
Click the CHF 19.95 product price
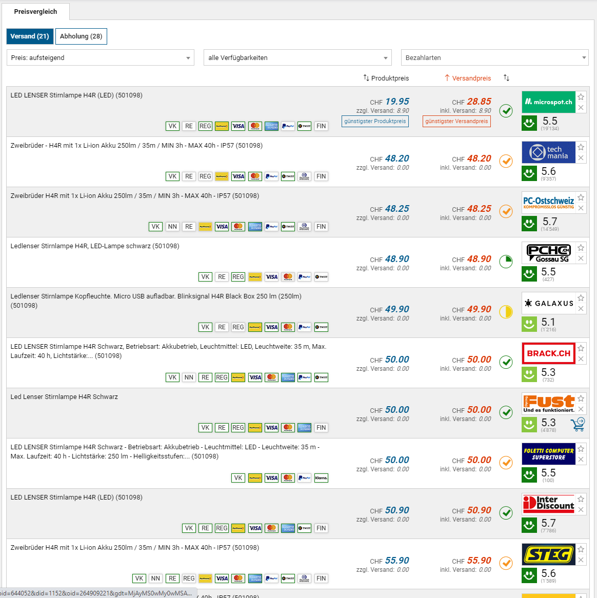tap(389, 102)
